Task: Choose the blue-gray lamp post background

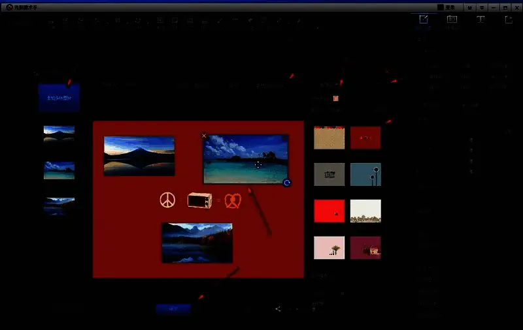Action: tap(365, 174)
